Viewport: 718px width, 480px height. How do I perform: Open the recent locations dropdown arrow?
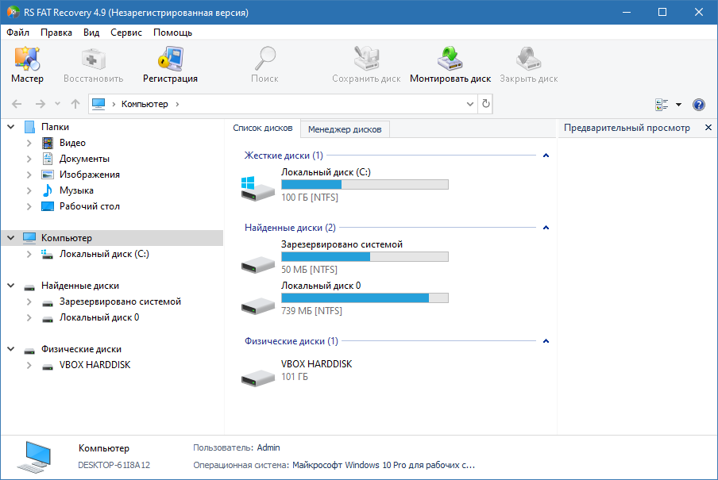[x=57, y=104]
